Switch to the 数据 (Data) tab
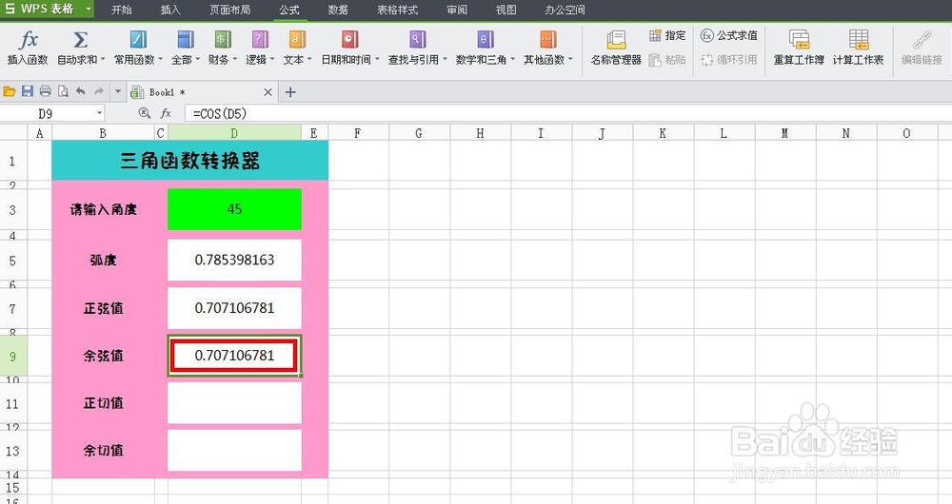This screenshot has height=504, width=952. [x=338, y=10]
